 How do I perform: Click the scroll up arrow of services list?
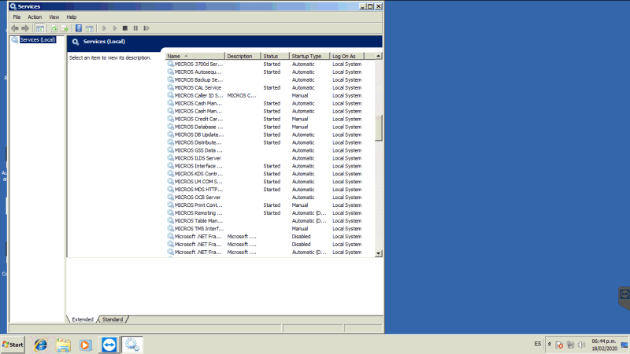tap(379, 56)
